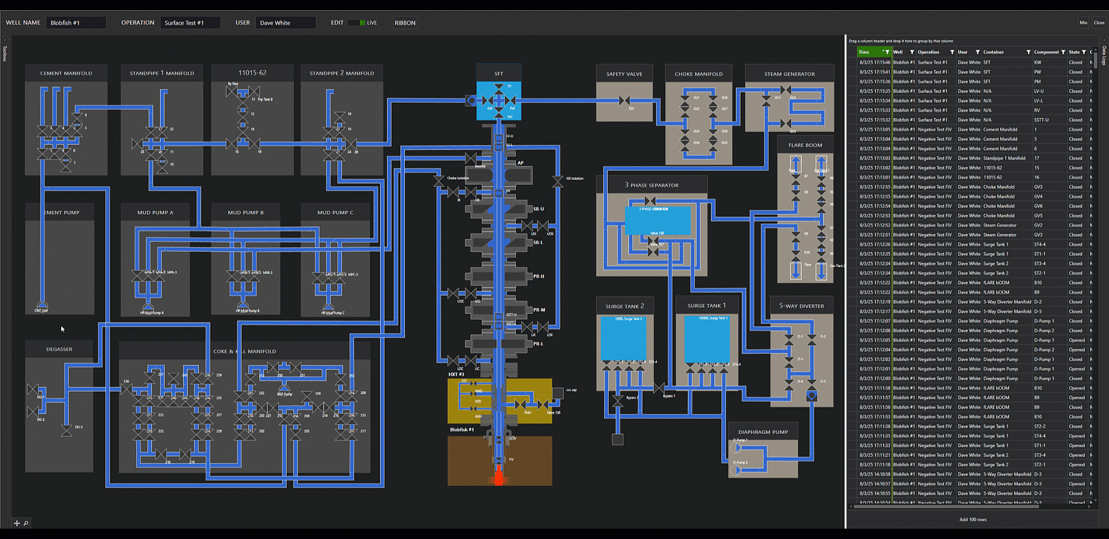Click valve GV2 in Steam Generator

[x=786, y=90]
